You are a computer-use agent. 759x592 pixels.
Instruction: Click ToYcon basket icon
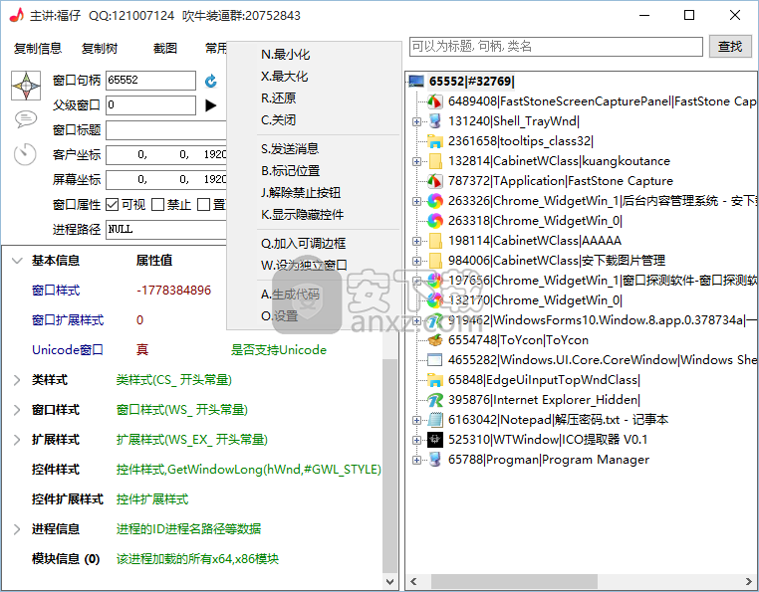[434, 340]
